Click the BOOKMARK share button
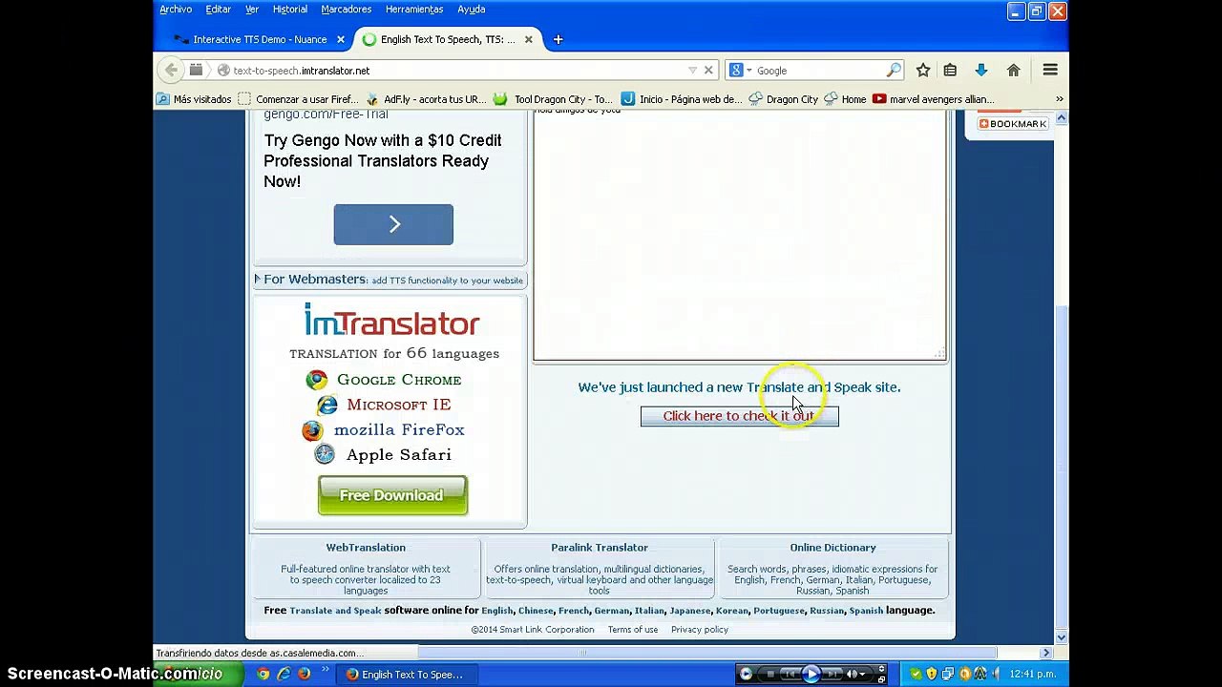 (1013, 124)
